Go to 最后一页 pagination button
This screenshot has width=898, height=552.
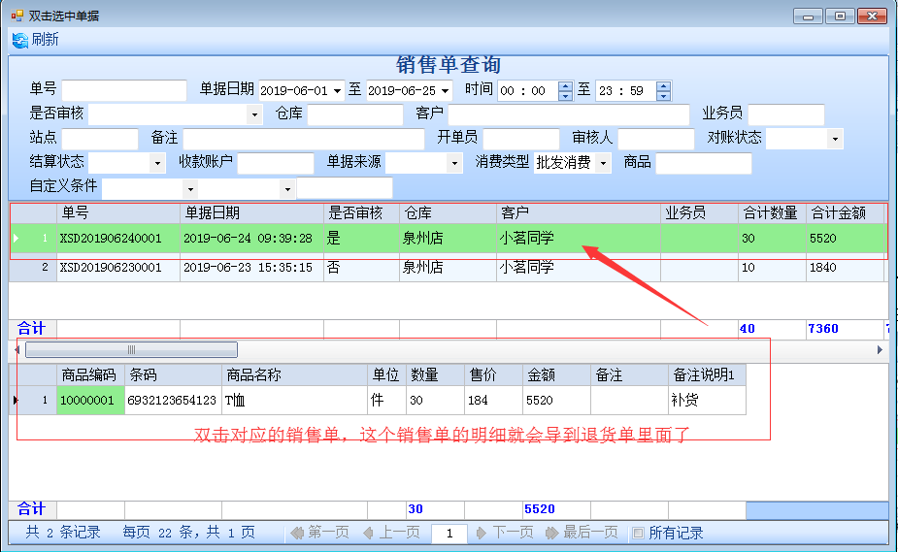(582, 534)
